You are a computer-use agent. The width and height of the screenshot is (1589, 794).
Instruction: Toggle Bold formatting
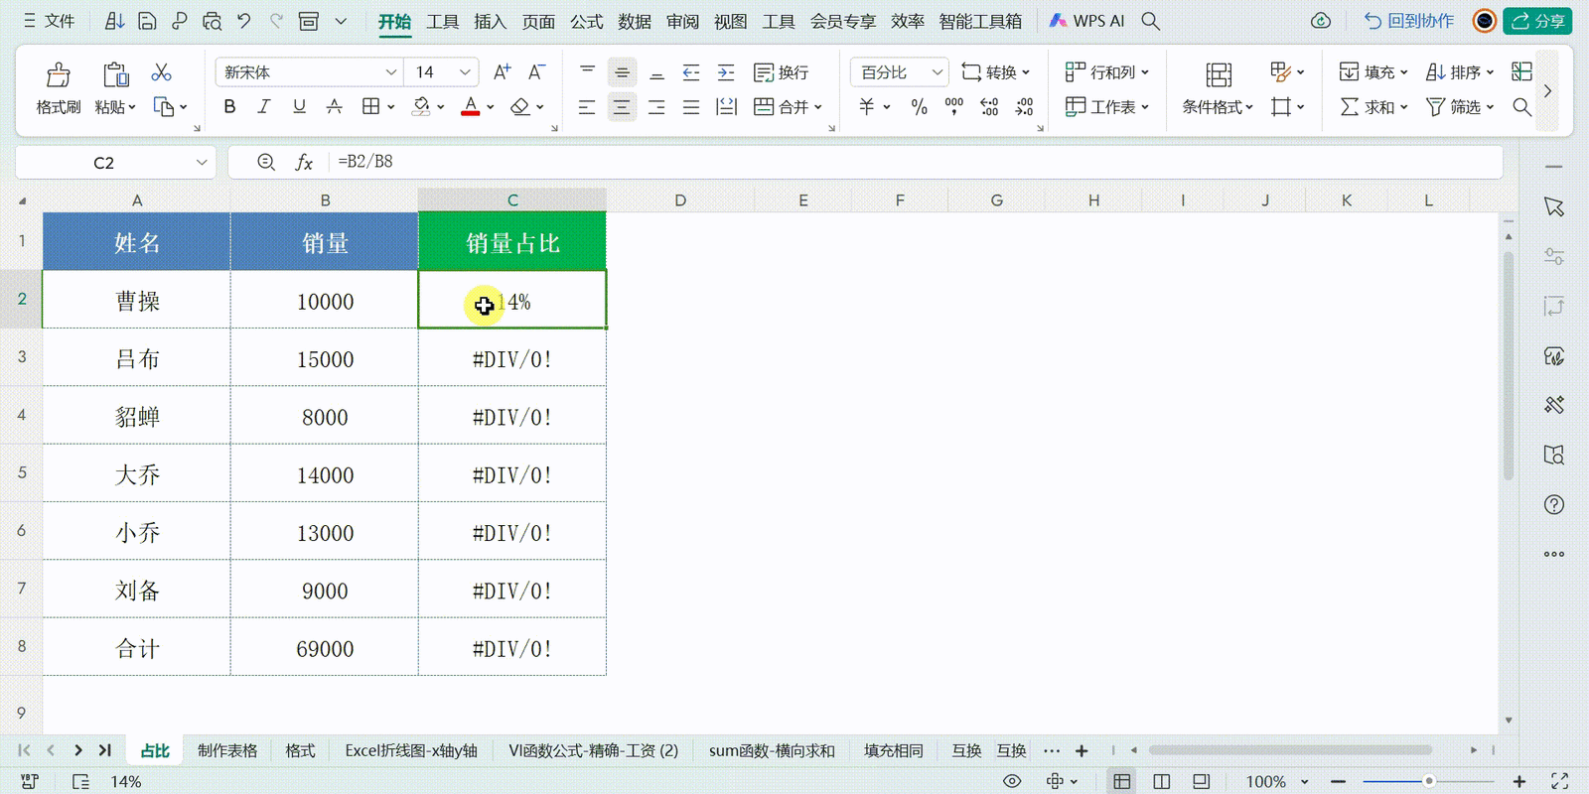click(x=229, y=106)
